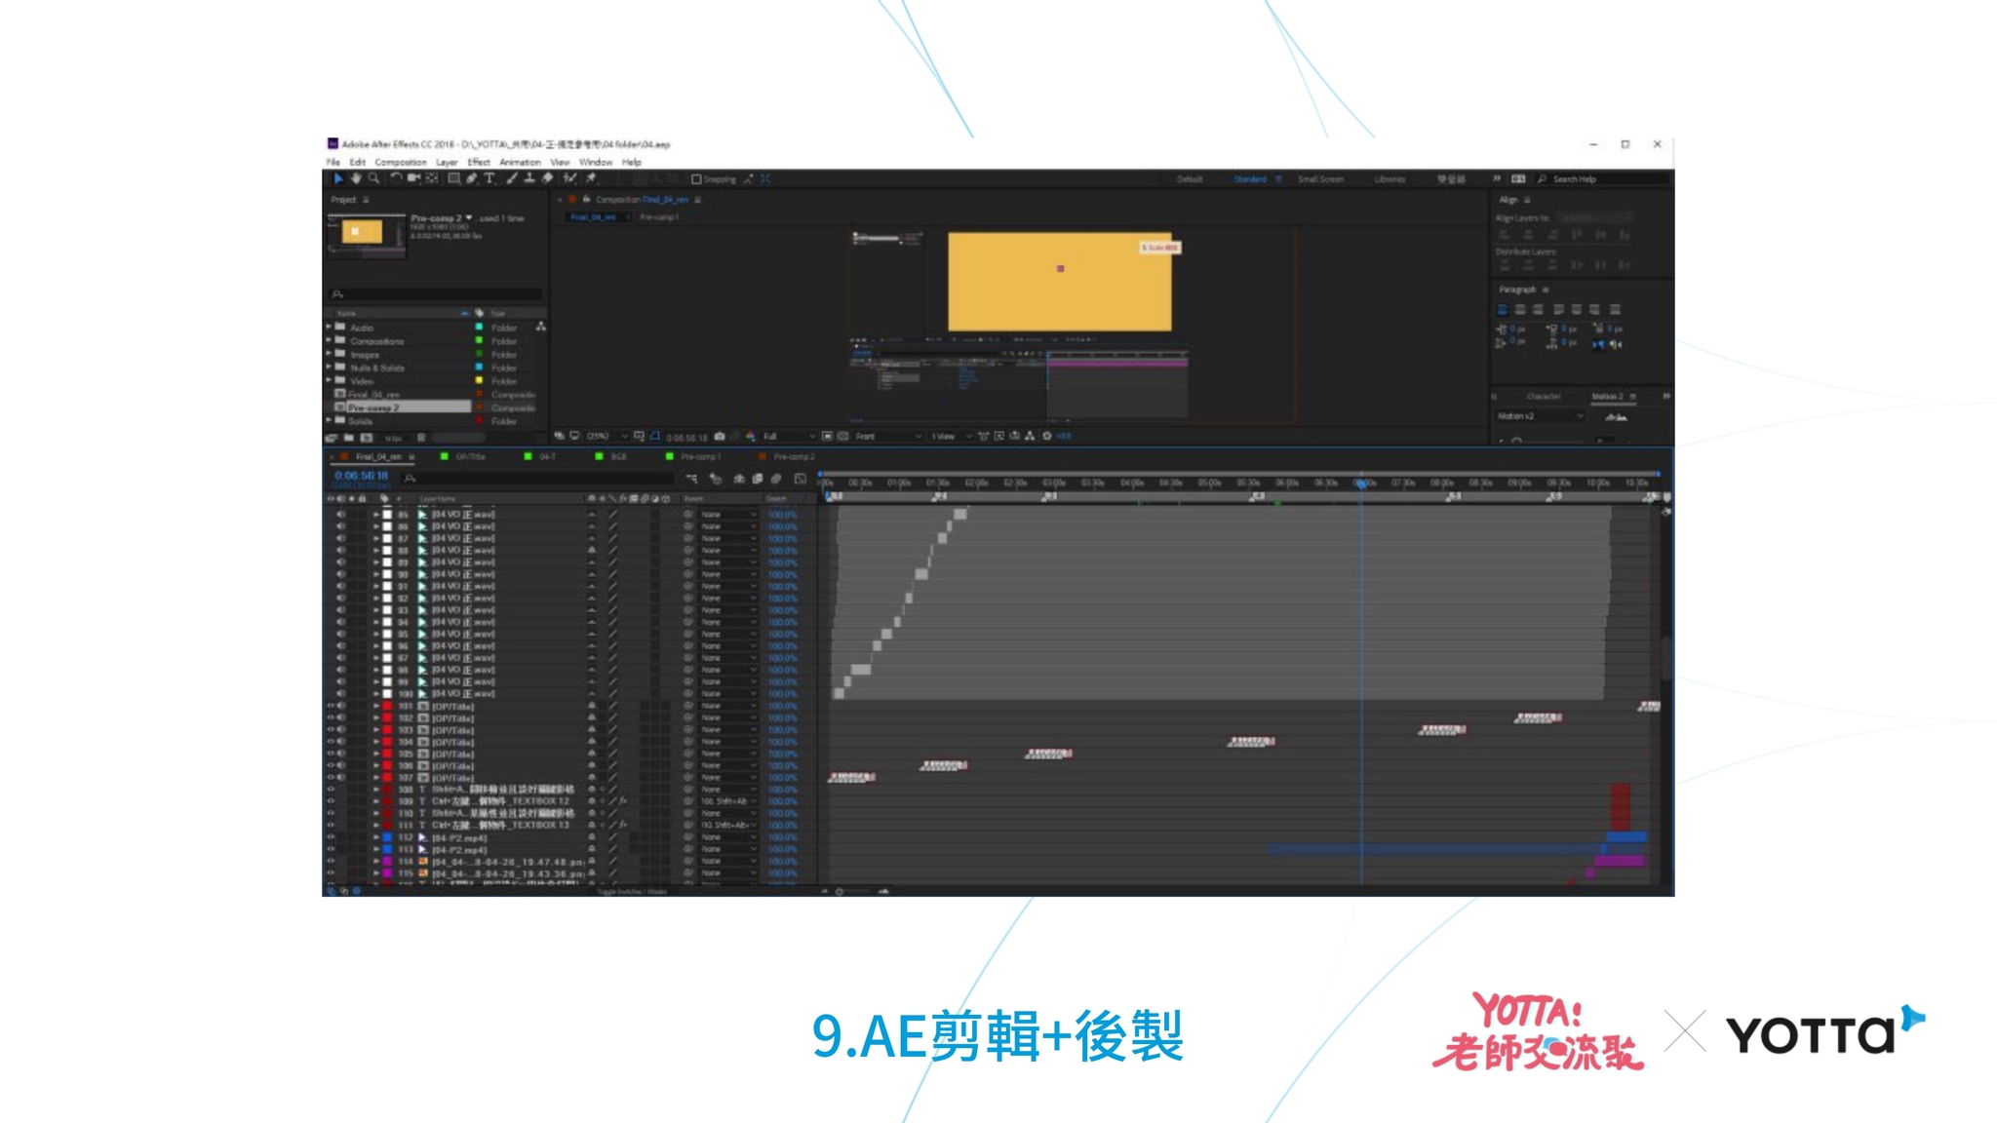This screenshot has width=1997, height=1123.
Task: Click the blue label swatch of layer 112
Action: (387, 837)
